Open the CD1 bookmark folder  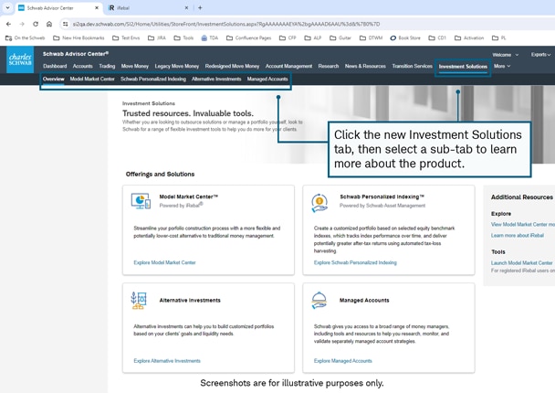tap(437, 37)
